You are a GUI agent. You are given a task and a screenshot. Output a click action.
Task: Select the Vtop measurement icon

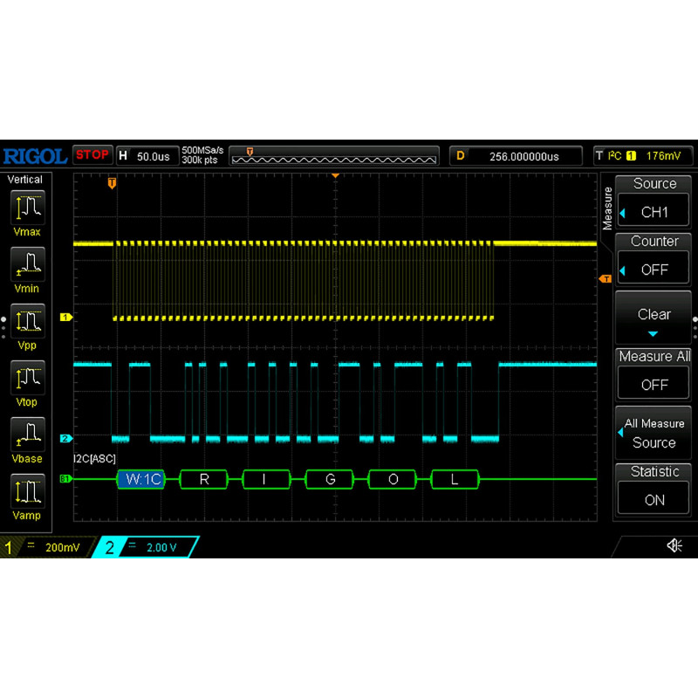(26, 380)
